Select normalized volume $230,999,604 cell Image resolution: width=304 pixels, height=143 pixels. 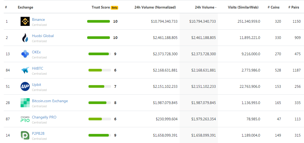pyautogui.click(x=167, y=119)
